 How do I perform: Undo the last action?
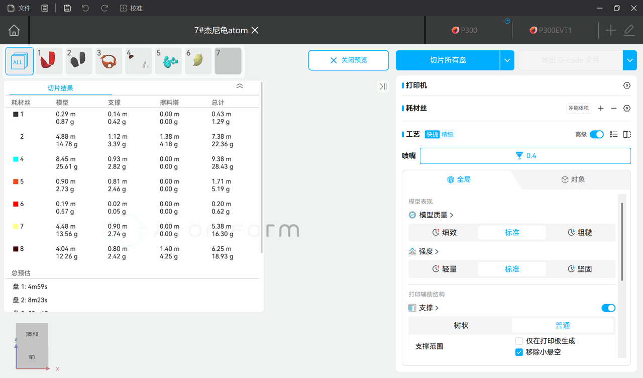(x=85, y=8)
